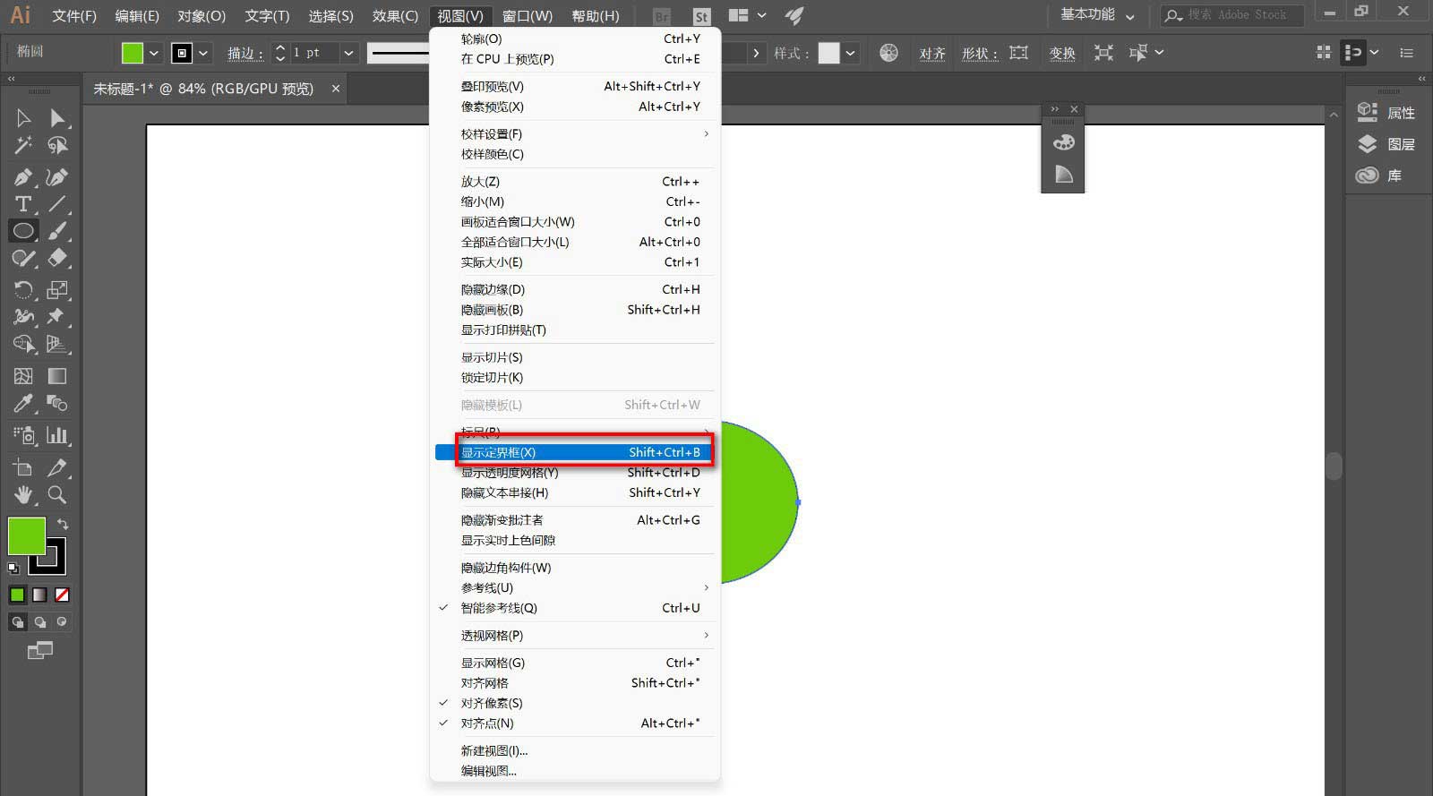Image resolution: width=1433 pixels, height=796 pixels.
Task: Select the Pen tool in toolbar
Action: pyautogui.click(x=23, y=177)
